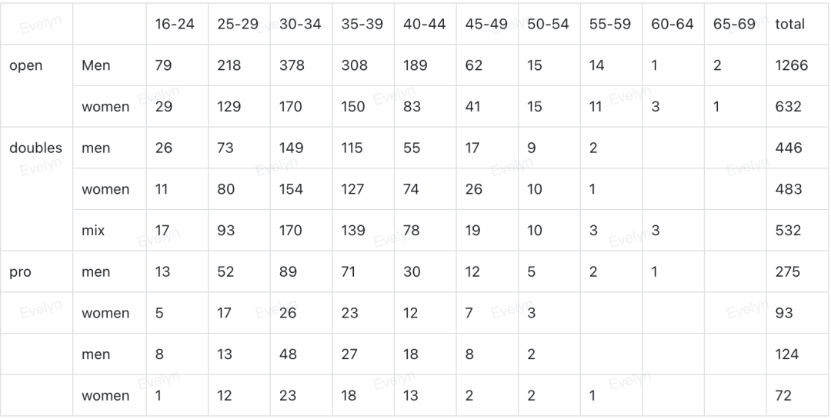Click the total cell showing 93

(784, 313)
